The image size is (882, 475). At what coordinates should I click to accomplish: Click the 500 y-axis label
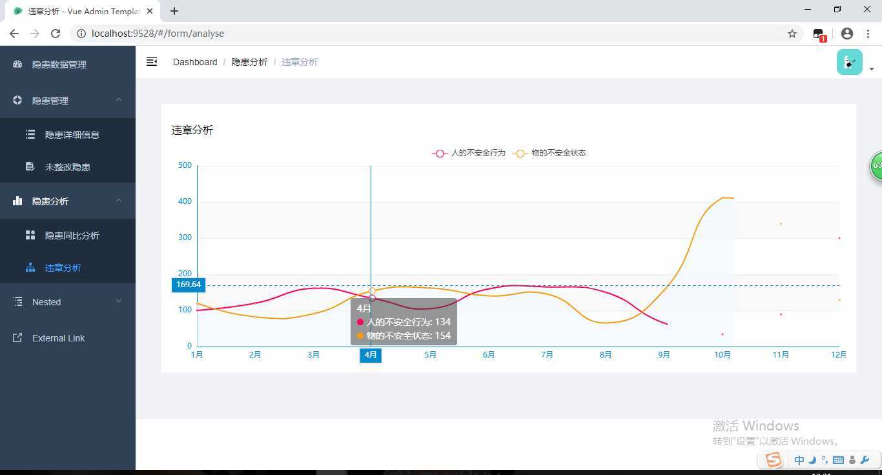pyautogui.click(x=185, y=165)
